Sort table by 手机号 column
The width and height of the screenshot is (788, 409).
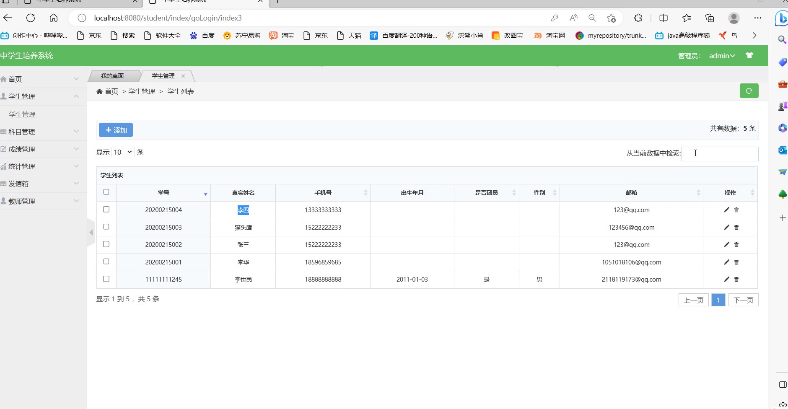(323, 193)
